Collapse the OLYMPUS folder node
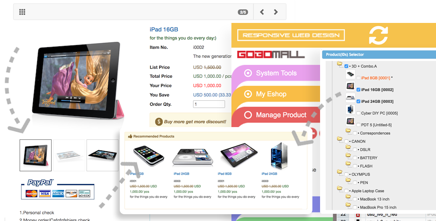This screenshot has height=221, width=436. (340, 172)
